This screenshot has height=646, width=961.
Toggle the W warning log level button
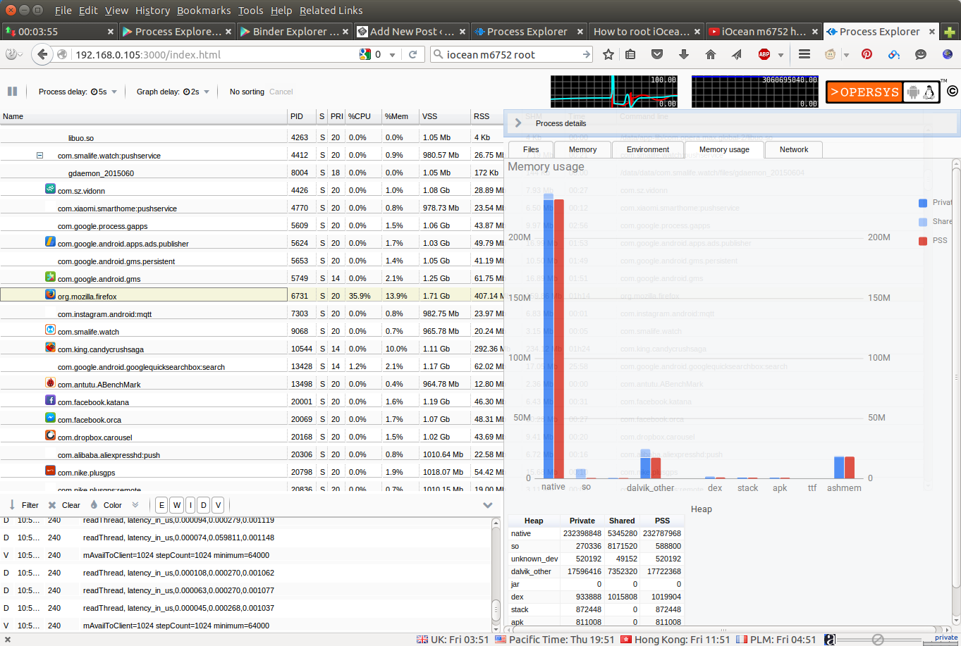click(176, 505)
